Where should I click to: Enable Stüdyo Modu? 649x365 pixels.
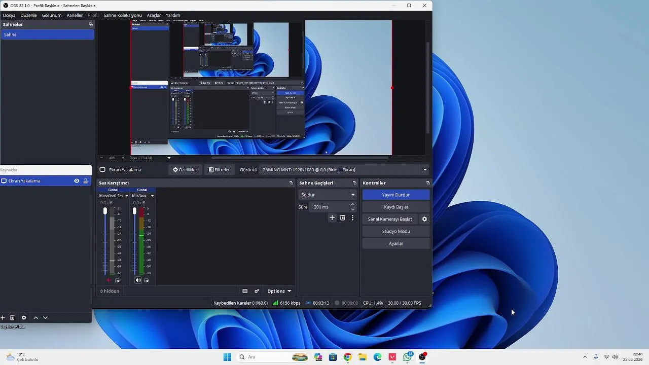pyautogui.click(x=396, y=231)
